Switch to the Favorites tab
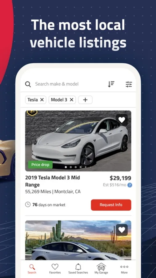Viewport: 156px width, 278px height. click(x=55, y=269)
